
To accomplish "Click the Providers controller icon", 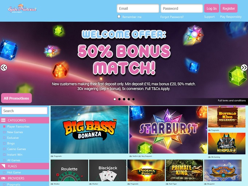I will (3, 178).
